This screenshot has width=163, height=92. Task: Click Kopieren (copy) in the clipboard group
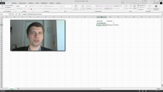coord(8,7)
